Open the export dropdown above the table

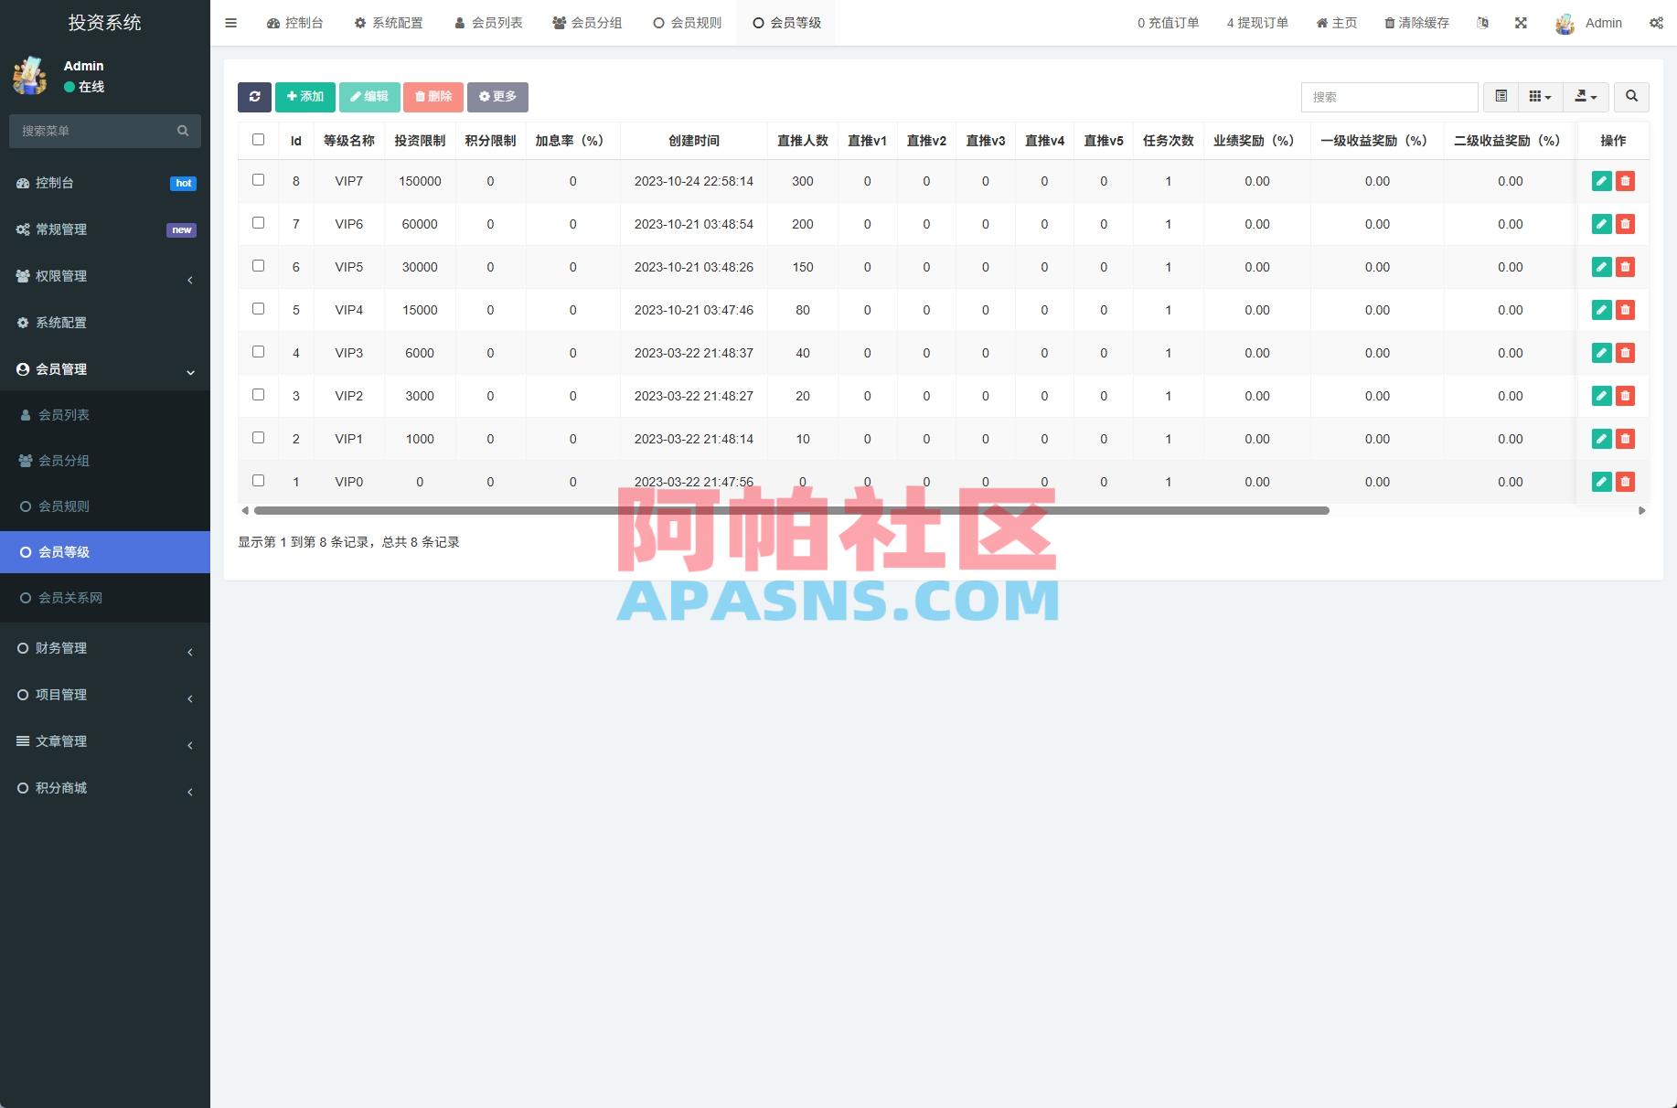pyautogui.click(x=1586, y=97)
